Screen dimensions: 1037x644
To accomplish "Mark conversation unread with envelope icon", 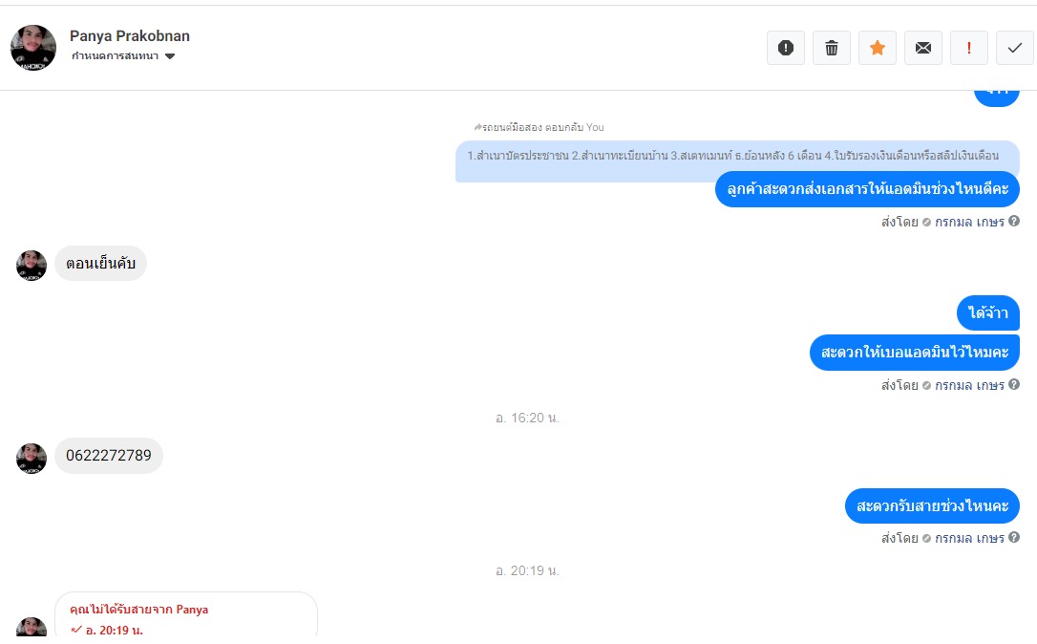I will tap(923, 48).
